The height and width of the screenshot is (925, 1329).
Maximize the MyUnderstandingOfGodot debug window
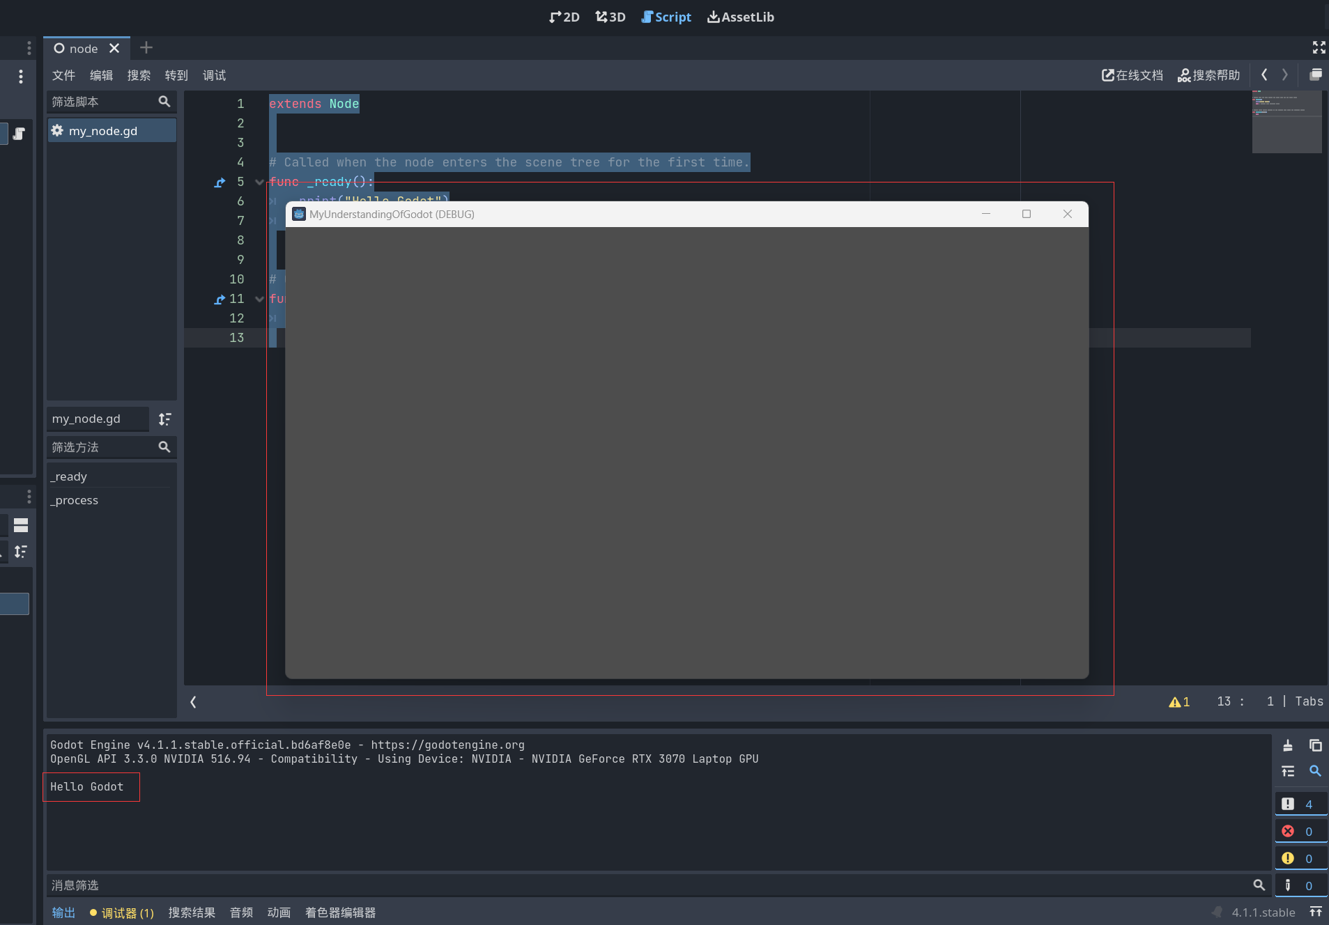click(x=1027, y=214)
